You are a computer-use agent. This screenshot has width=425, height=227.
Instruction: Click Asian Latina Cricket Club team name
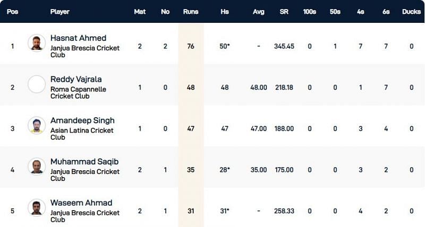(x=82, y=134)
